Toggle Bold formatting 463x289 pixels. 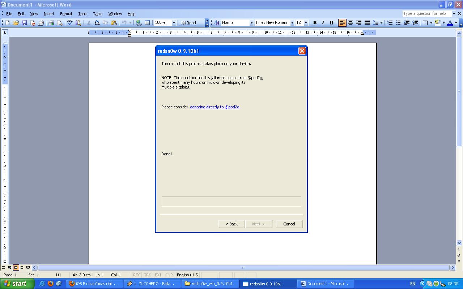[x=315, y=23]
